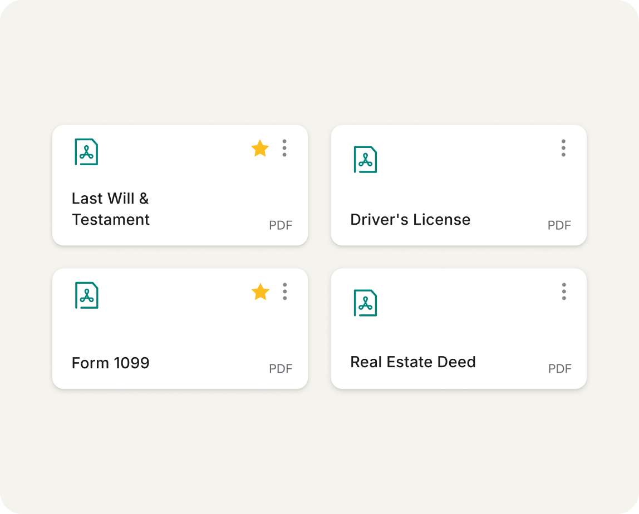
Task: Click the PDF label on Driver's License card
Action: 559,225
